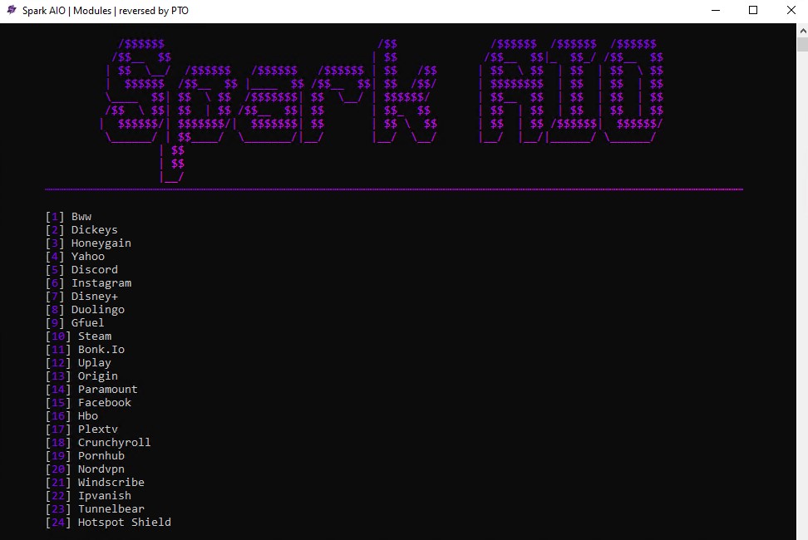Image resolution: width=808 pixels, height=540 pixels.
Task: Select the '[13] Origin' module line
Action: 81,376
